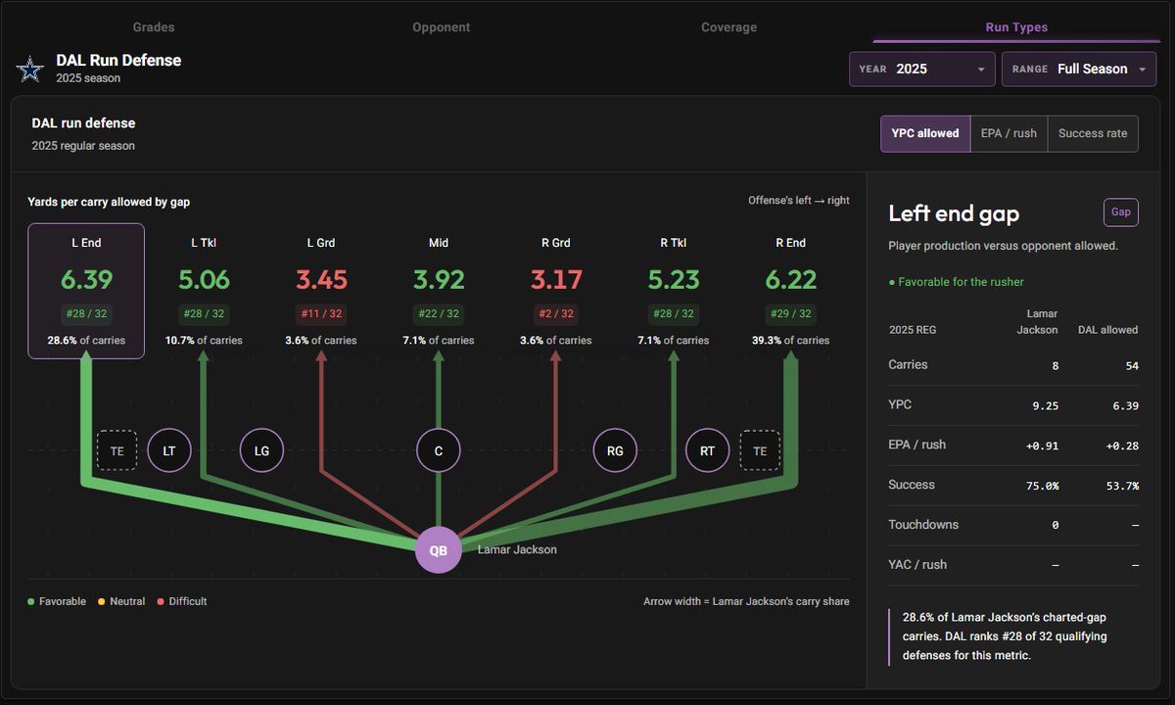Click the RG lineman circle
Image resolution: width=1175 pixels, height=705 pixels.
pyautogui.click(x=615, y=450)
